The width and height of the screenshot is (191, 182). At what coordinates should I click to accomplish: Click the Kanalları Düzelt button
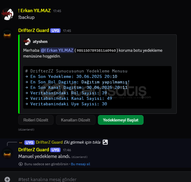(x=76, y=120)
